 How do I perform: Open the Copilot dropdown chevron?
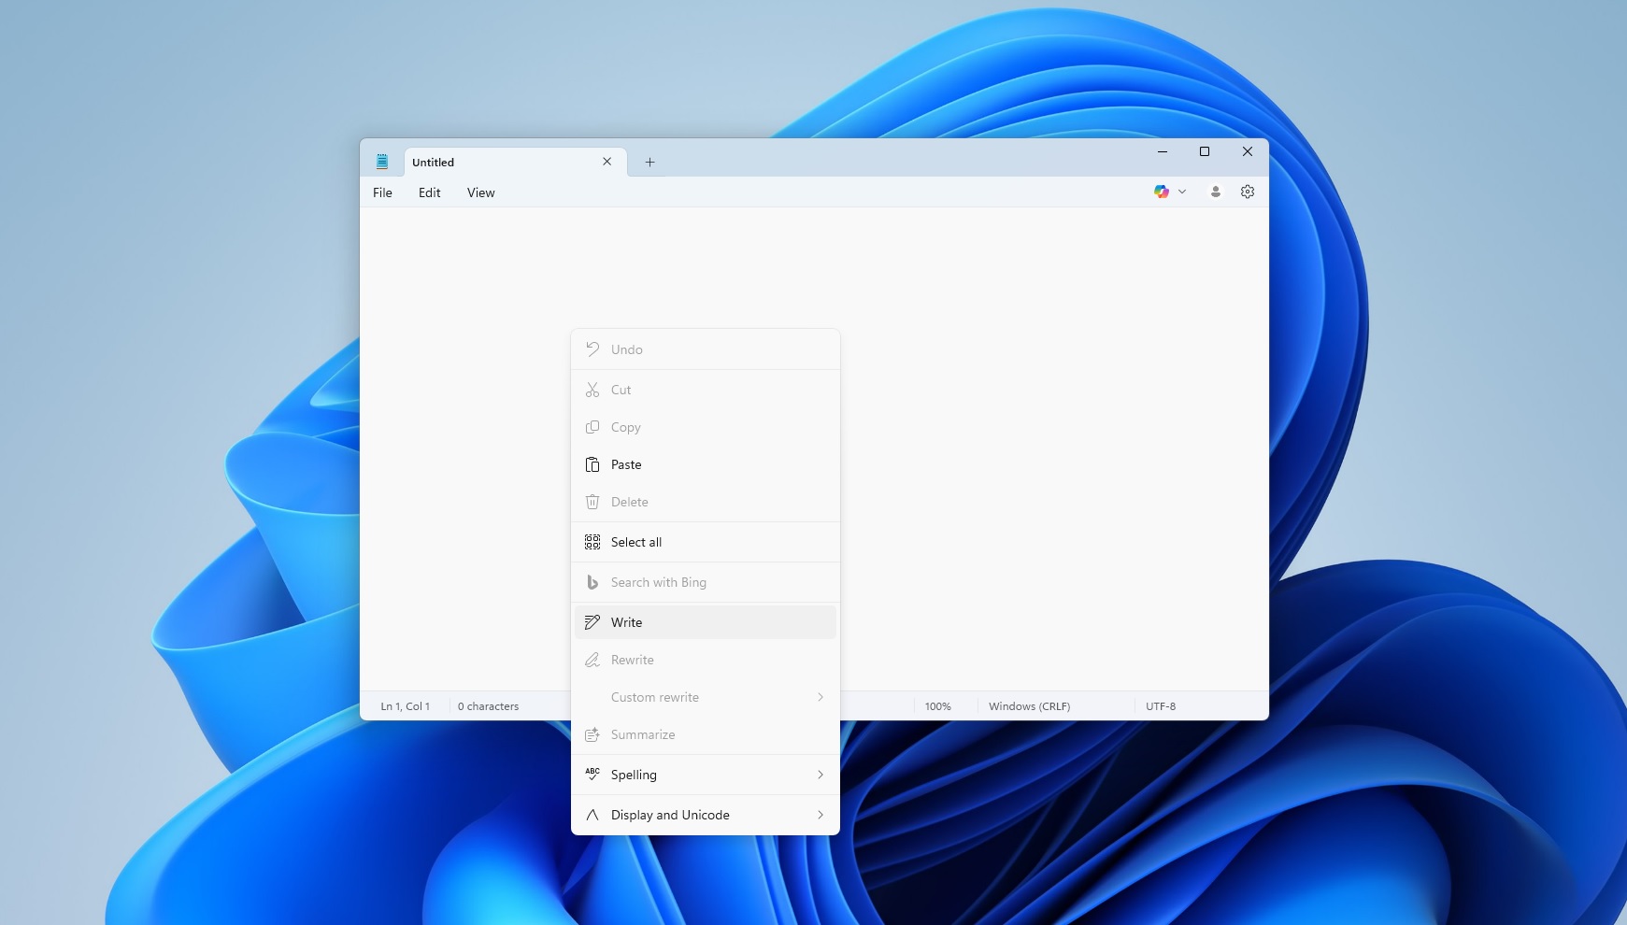click(x=1181, y=192)
